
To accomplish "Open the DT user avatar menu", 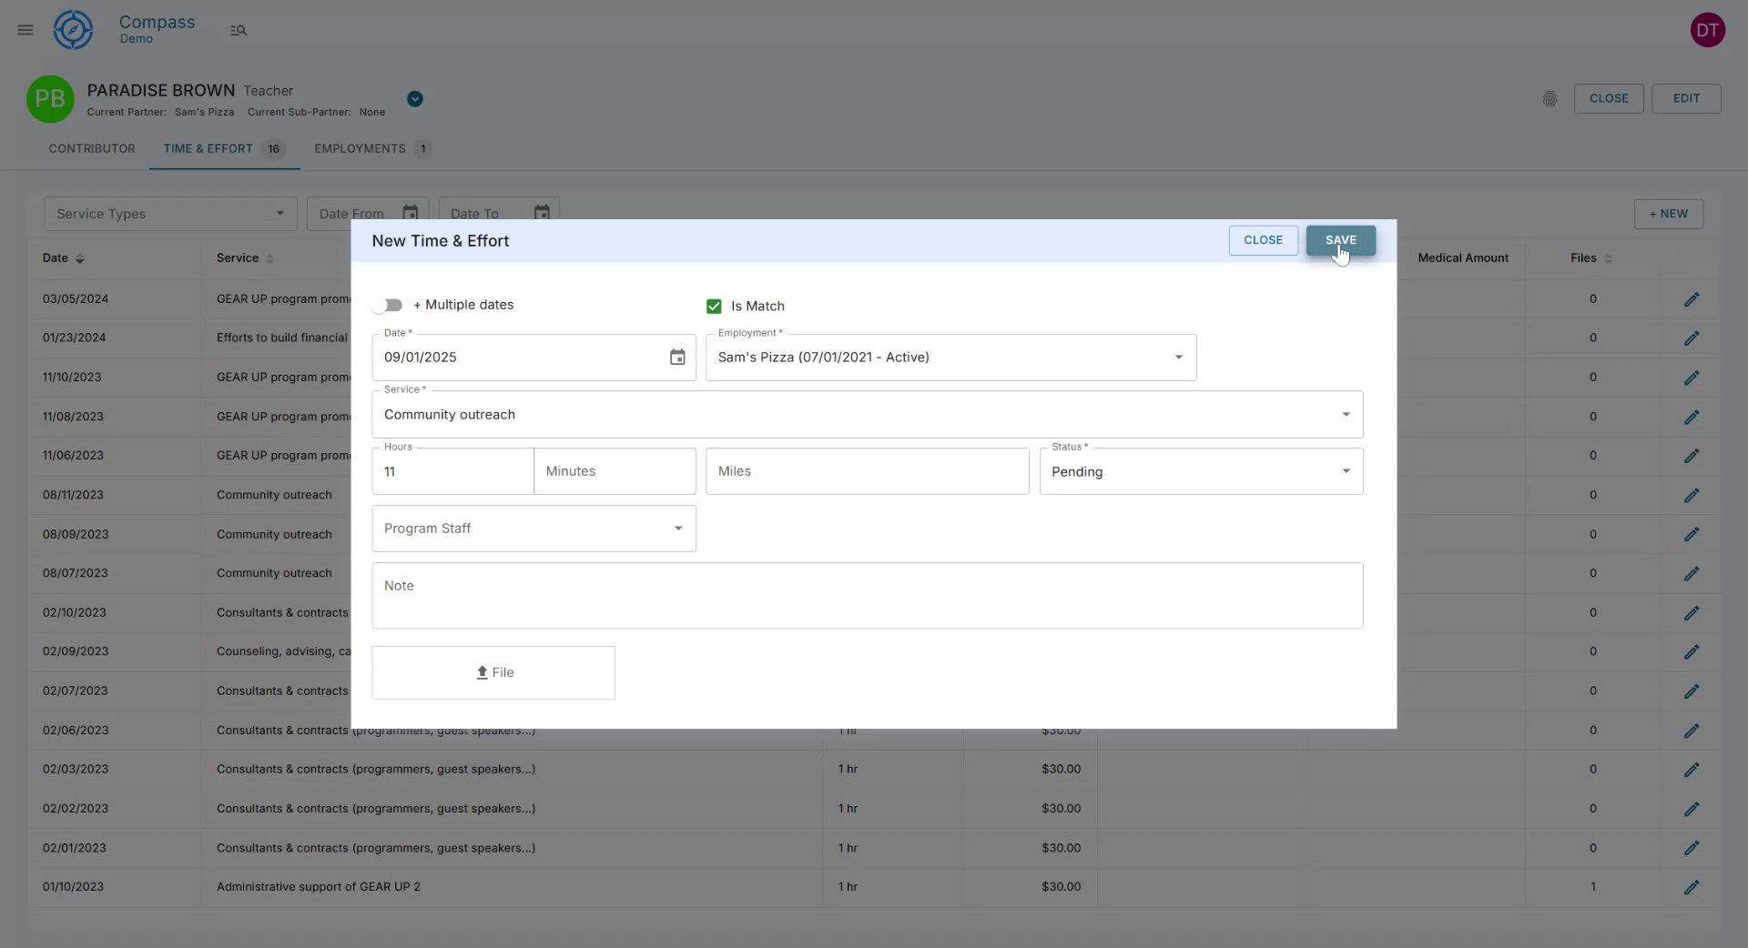I will pos(1708,29).
